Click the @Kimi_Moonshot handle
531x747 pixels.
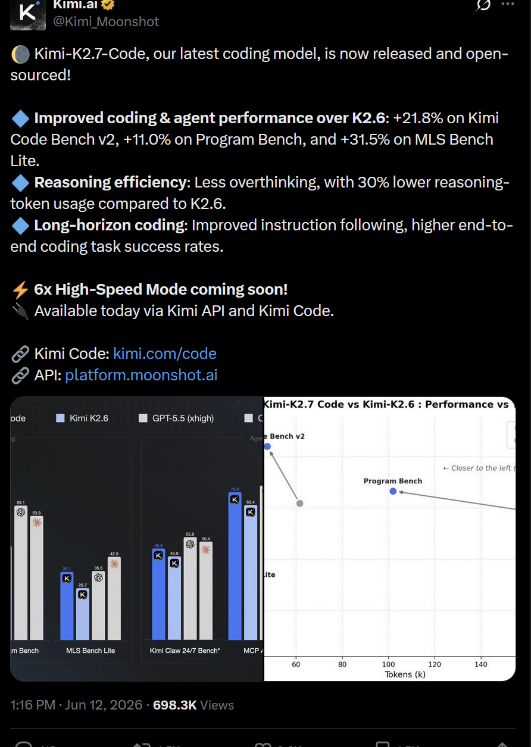tap(106, 22)
